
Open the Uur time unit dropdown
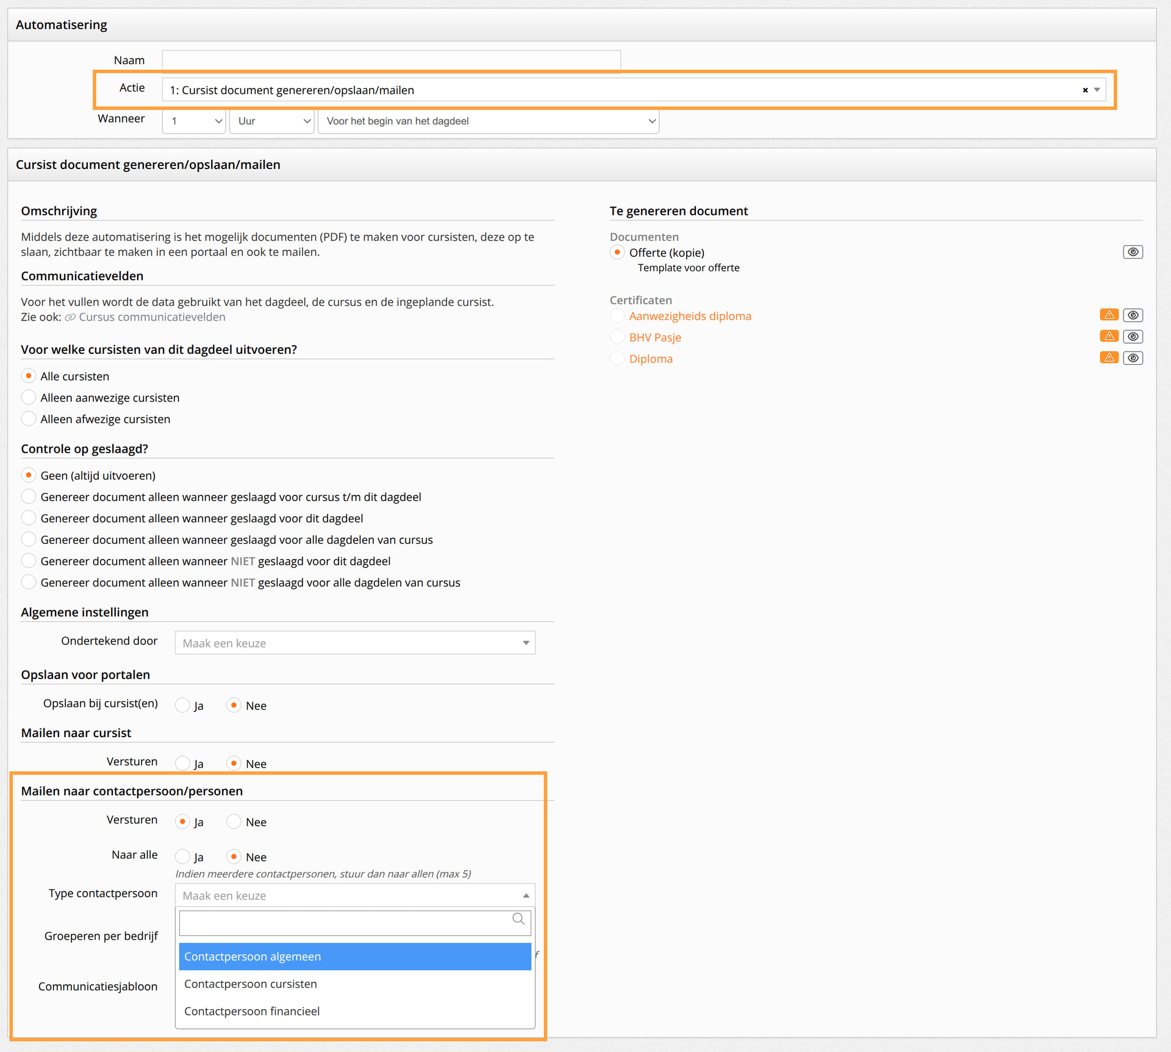pos(271,121)
